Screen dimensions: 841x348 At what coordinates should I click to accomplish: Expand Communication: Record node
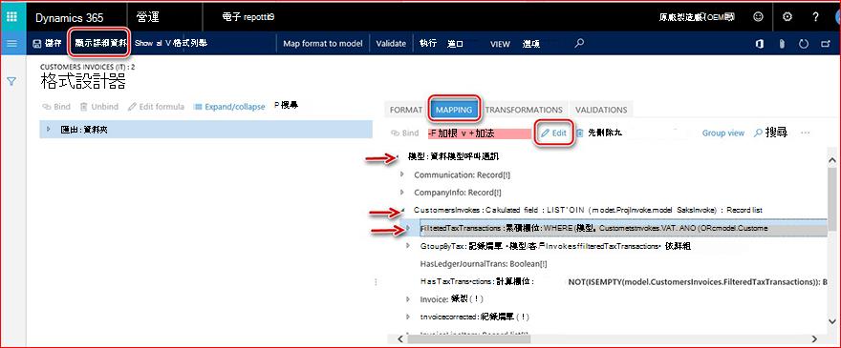tap(402, 174)
